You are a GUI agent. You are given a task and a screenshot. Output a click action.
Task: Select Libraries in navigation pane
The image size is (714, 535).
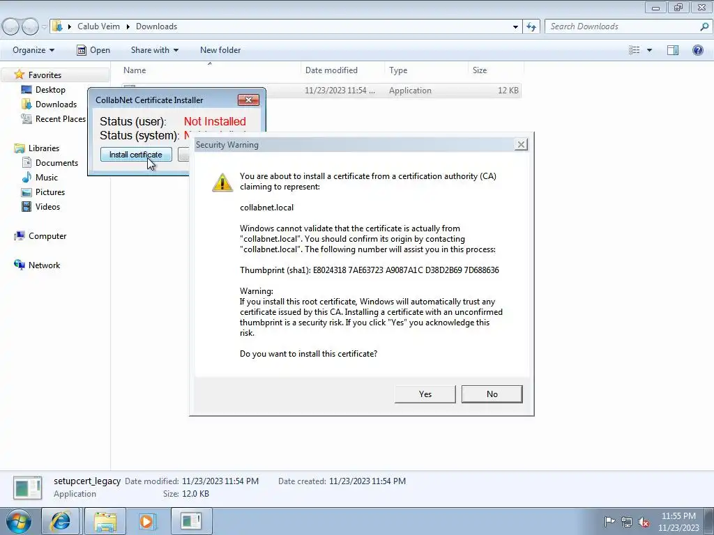click(44, 148)
